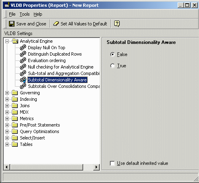199x183 pixels.
Task: Open the Tools menu
Action: [25, 14]
